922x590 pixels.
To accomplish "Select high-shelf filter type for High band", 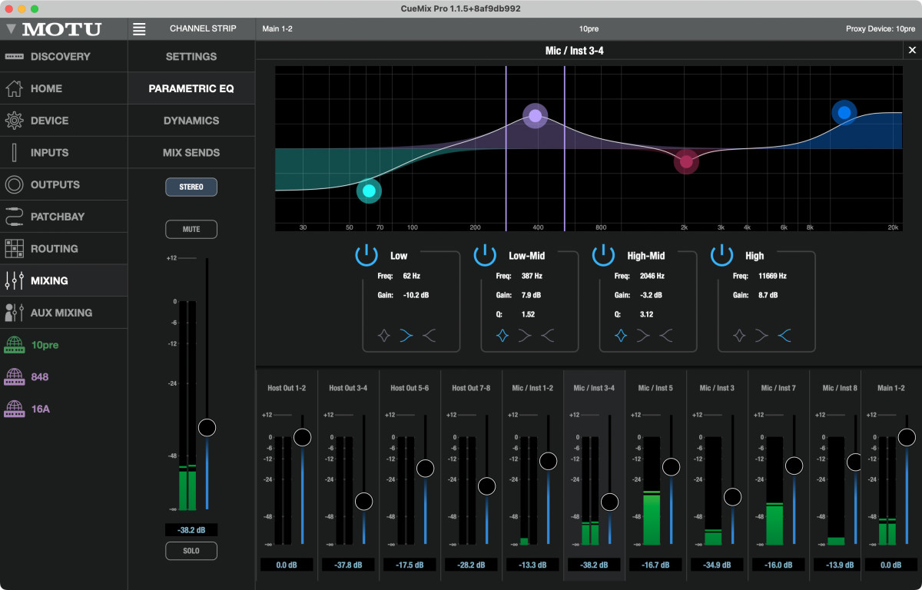I will (784, 336).
